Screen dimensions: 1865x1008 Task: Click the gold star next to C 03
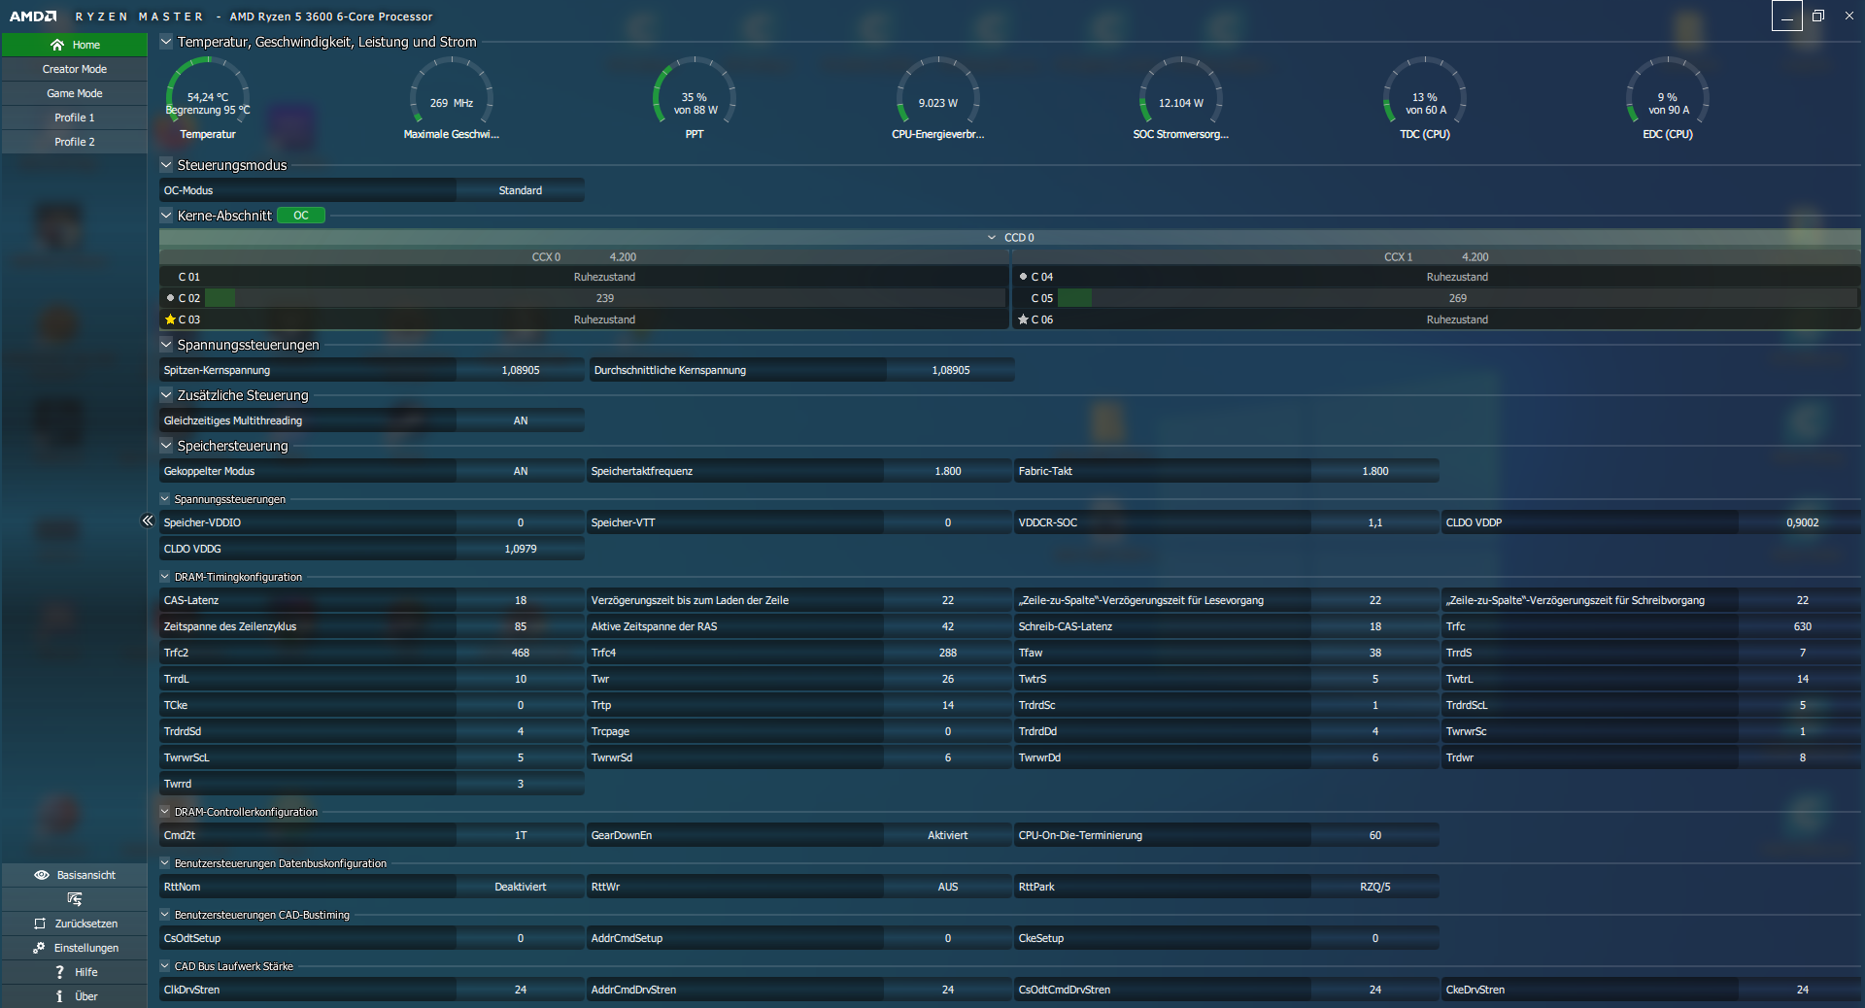click(x=170, y=319)
